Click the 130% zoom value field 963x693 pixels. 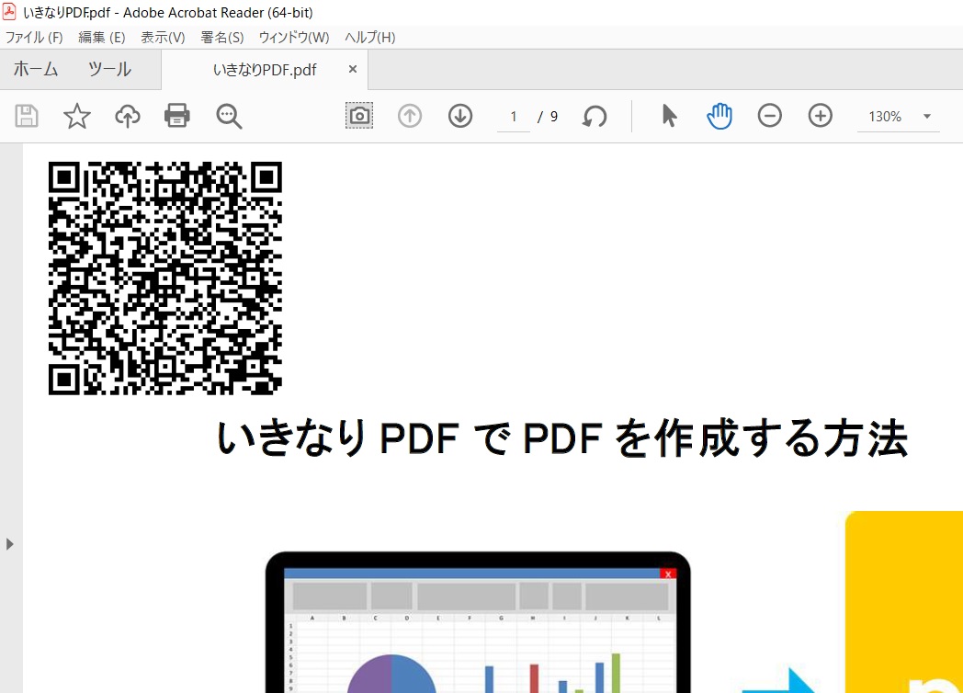click(885, 116)
